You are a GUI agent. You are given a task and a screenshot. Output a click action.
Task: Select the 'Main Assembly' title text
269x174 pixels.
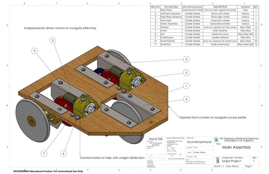pyautogui.click(x=236, y=147)
